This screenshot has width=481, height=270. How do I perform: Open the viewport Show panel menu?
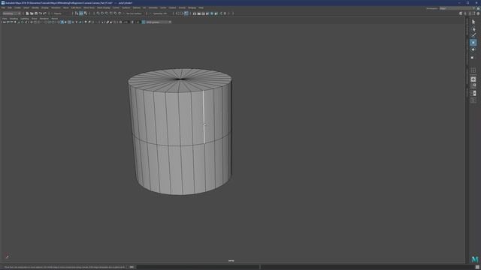pos(34,19)
